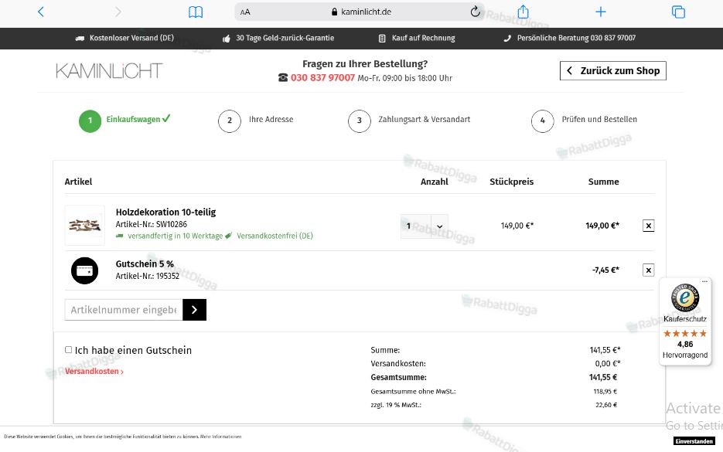Viewport: 723px width, 452px height.
Task: Remove Holzdekoration item with X button
Action: tap(648, 226)
